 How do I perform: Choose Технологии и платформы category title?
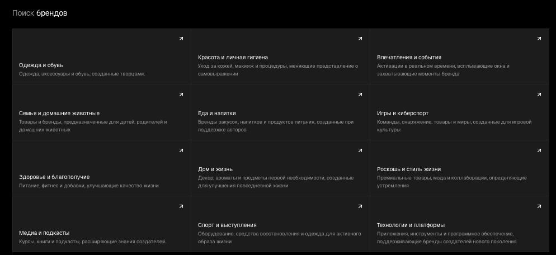[x=411, y=225]
